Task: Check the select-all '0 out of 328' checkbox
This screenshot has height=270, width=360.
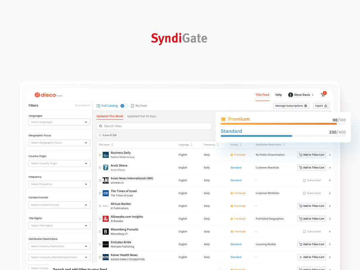Action: (100, 135)
